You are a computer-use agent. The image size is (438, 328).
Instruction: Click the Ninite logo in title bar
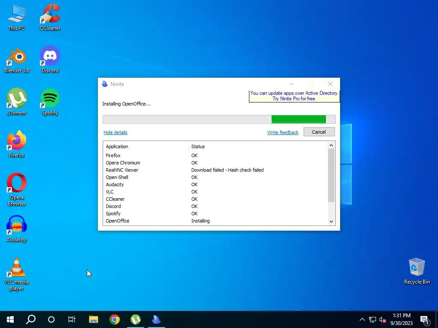[105, 84]
